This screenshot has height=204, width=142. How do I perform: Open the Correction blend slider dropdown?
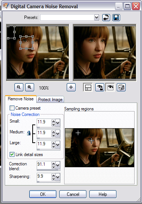[58, 165]
